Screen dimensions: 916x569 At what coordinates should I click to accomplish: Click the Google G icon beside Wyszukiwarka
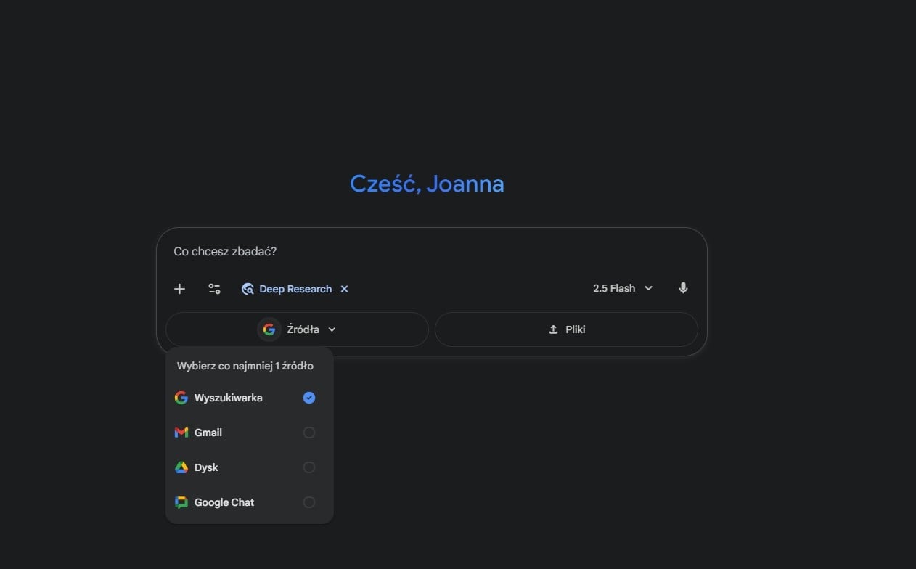(x=181, y=398)
